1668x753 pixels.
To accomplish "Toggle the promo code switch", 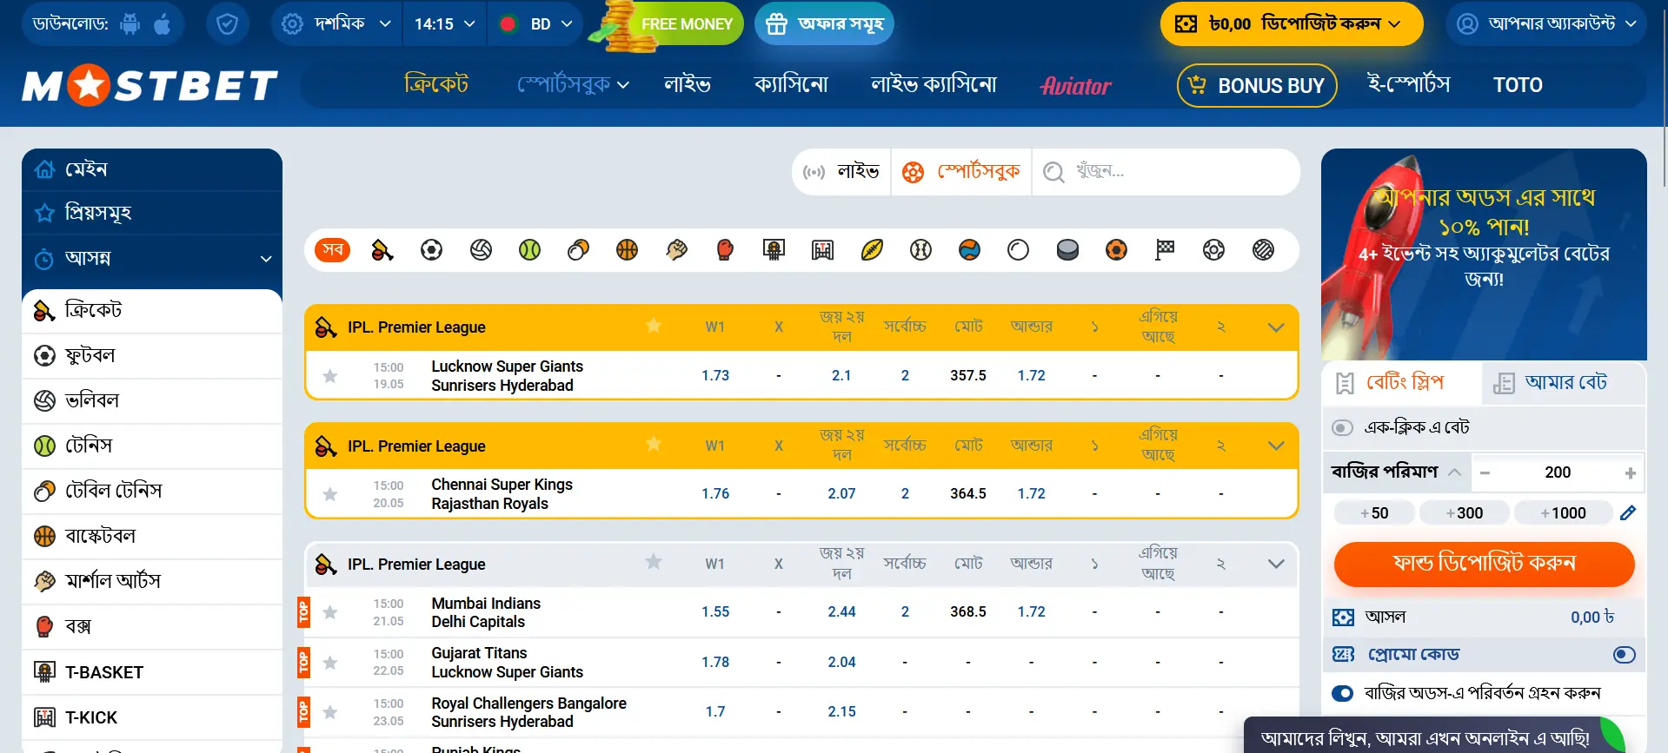I will (1624, 655).
